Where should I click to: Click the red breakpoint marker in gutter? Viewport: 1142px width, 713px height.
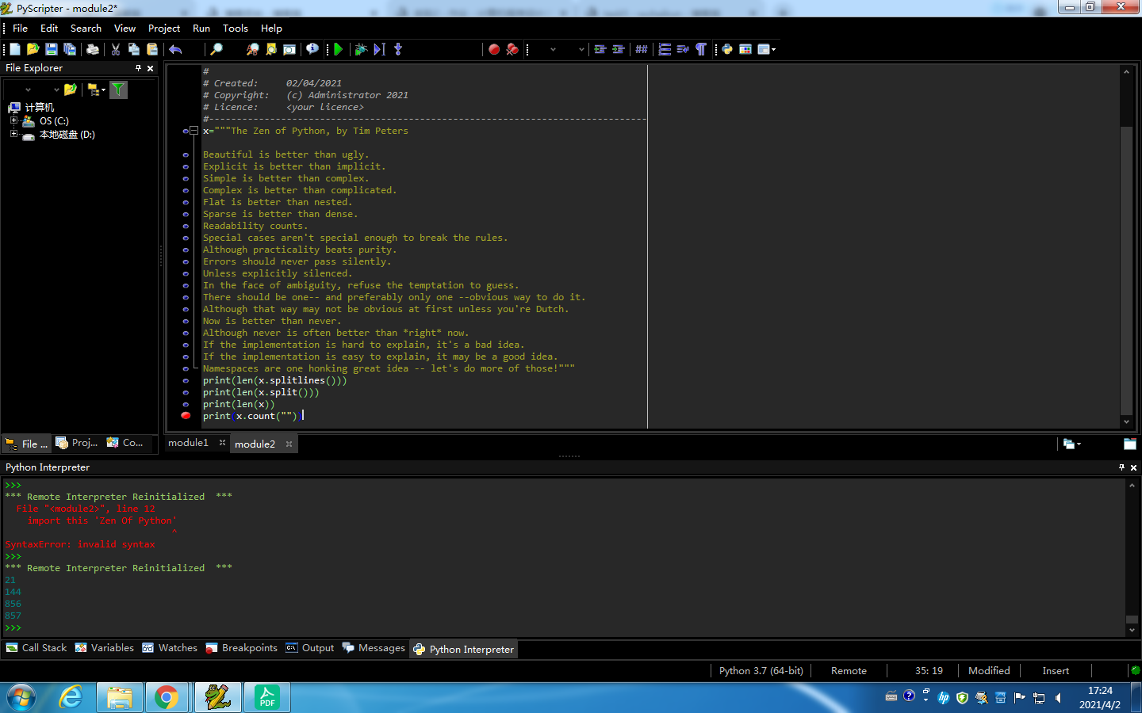point(186,415)
